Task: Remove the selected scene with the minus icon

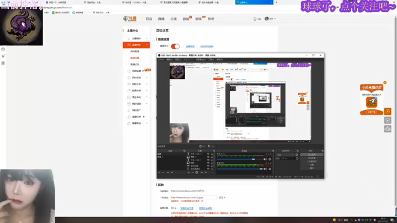Action: pyautogui.click(x=163, y=172)
